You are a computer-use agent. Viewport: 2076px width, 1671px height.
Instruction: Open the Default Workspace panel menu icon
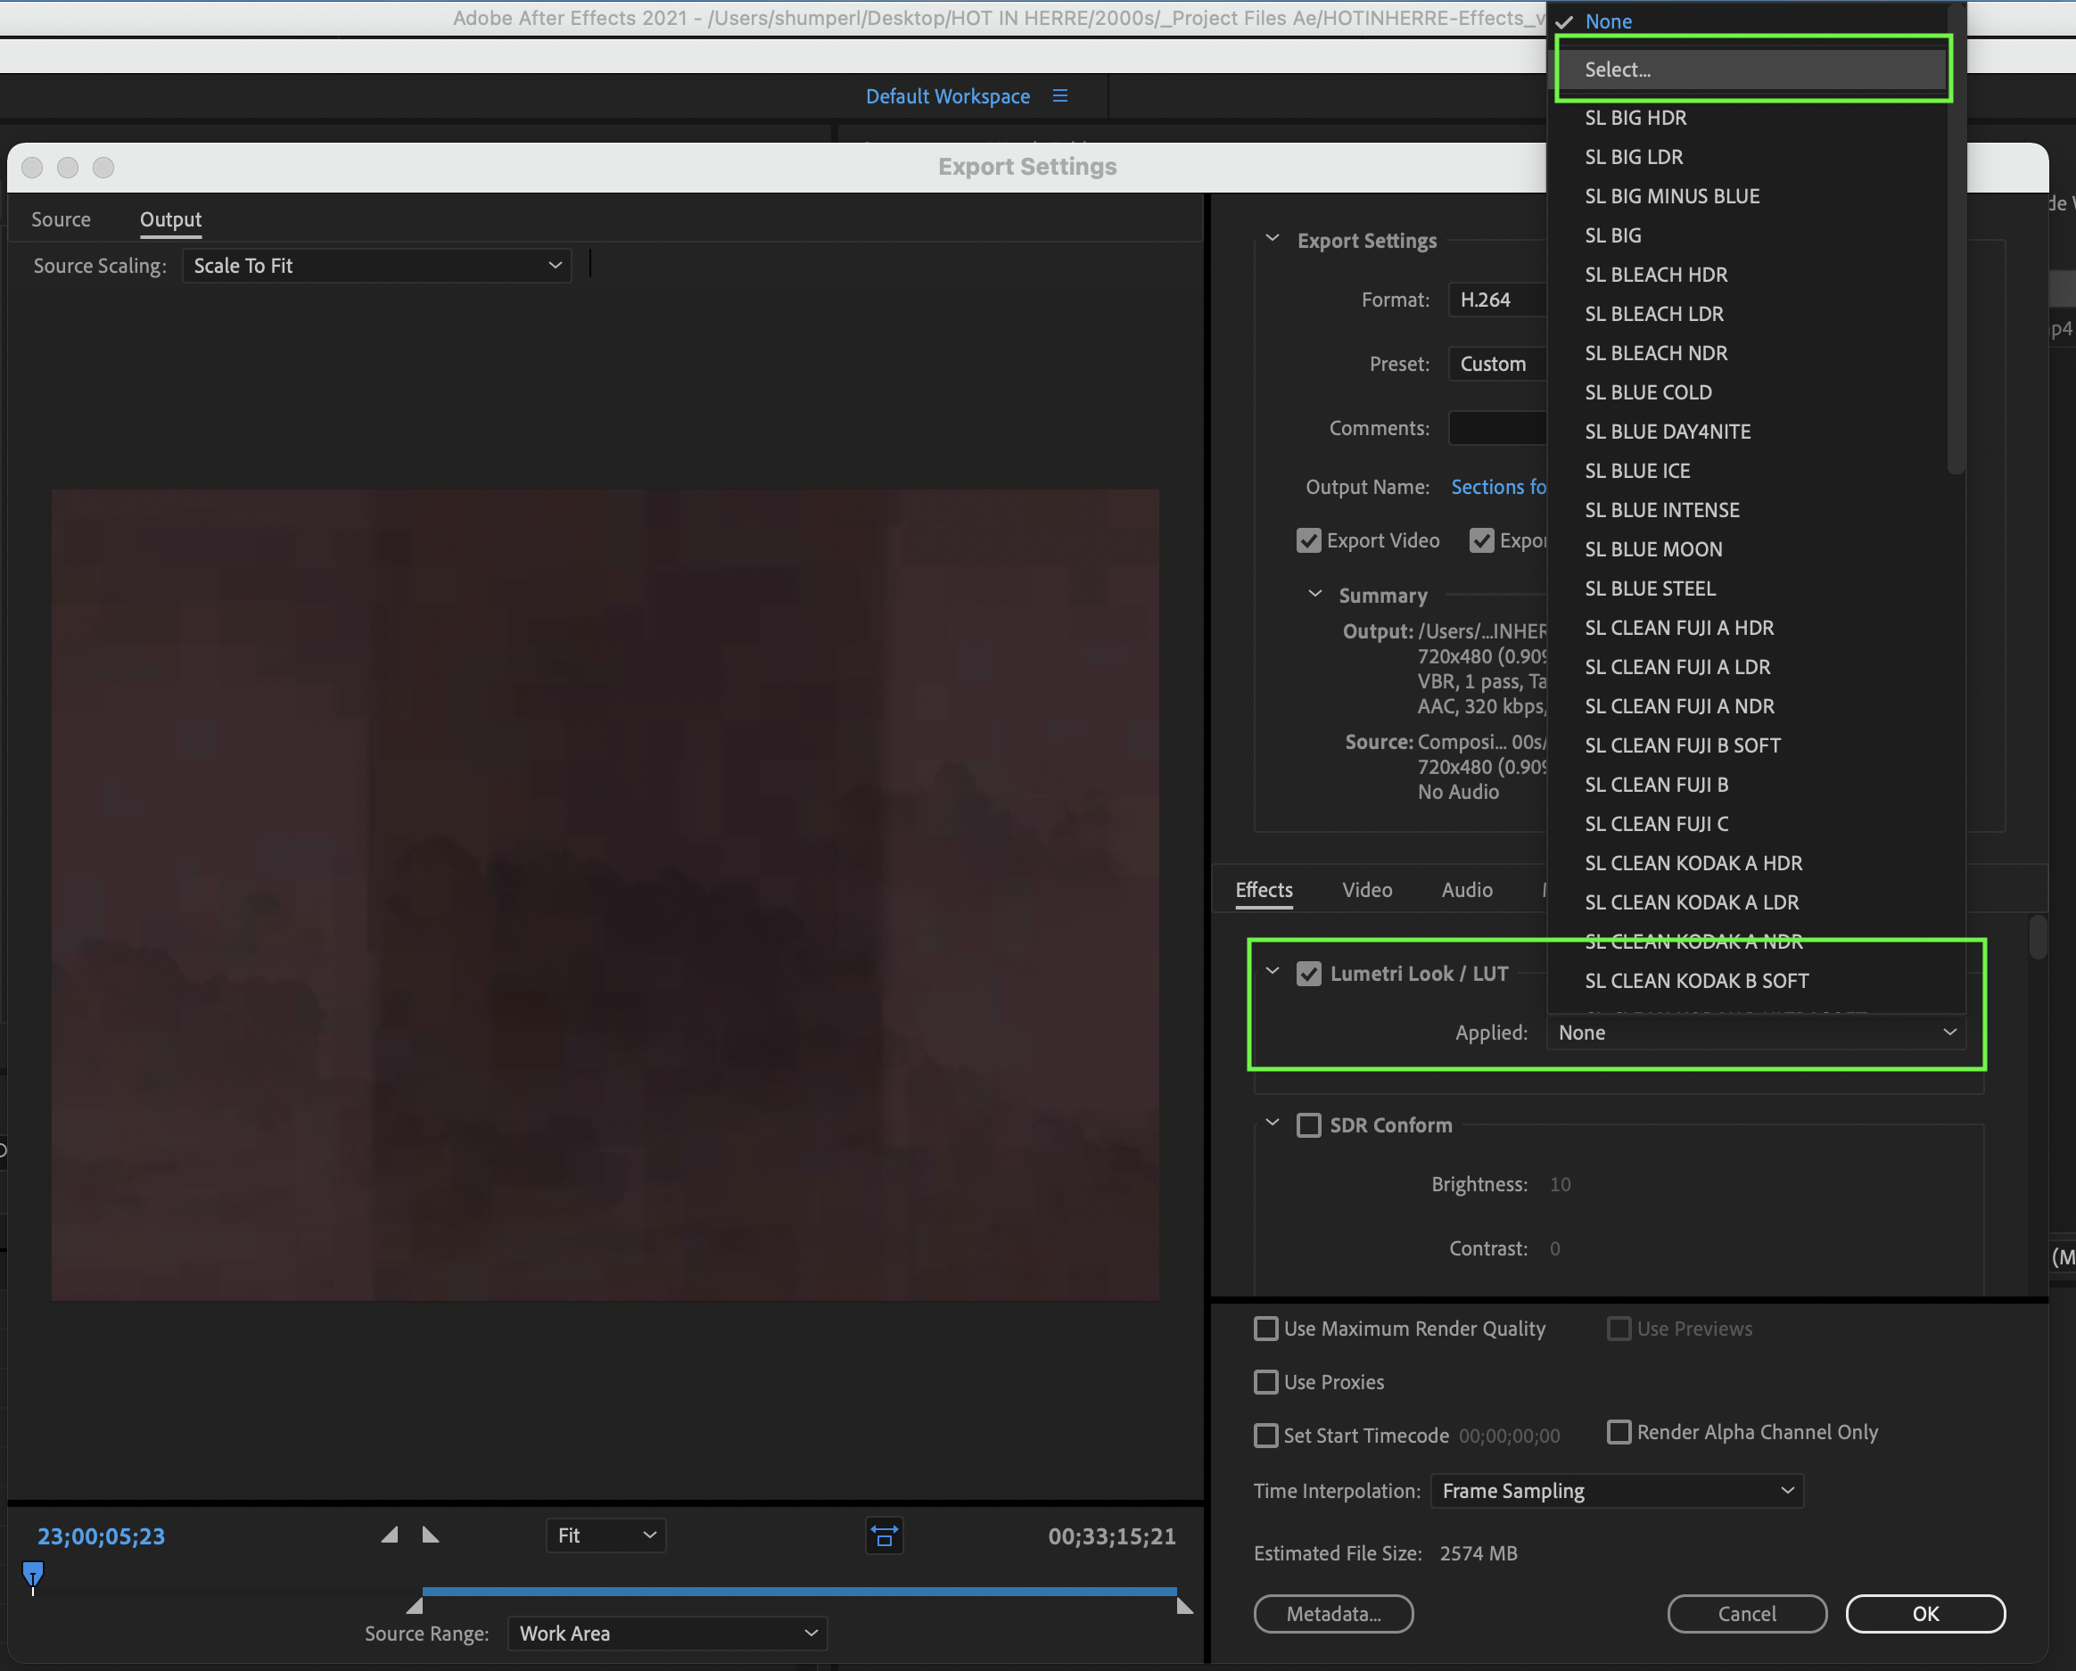pos(1060,95)
